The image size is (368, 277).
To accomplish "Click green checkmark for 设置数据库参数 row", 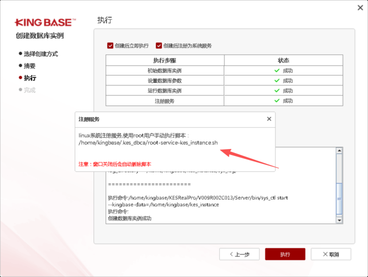I will [x=277, y=81].
